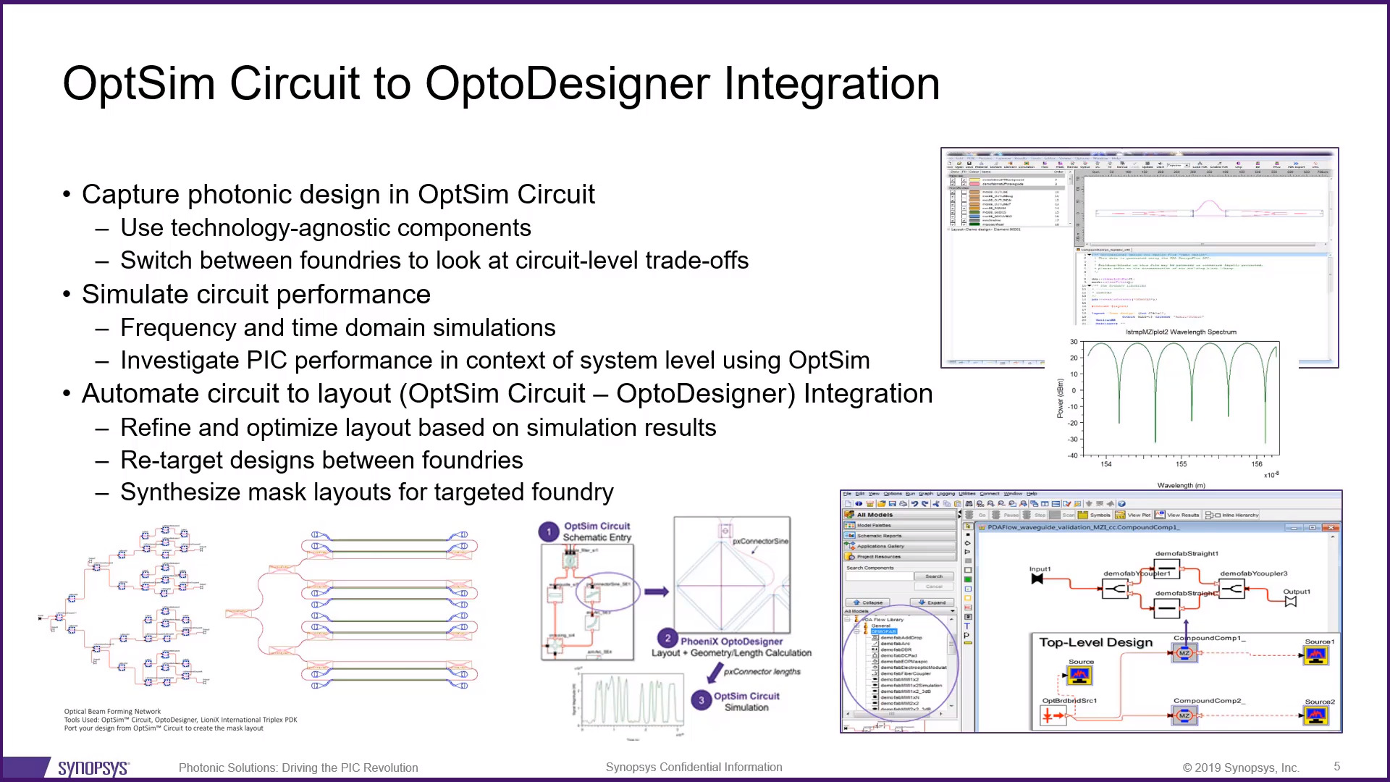Click the Search button under Search Components
Screen dimensions: 1390x782
934,576
